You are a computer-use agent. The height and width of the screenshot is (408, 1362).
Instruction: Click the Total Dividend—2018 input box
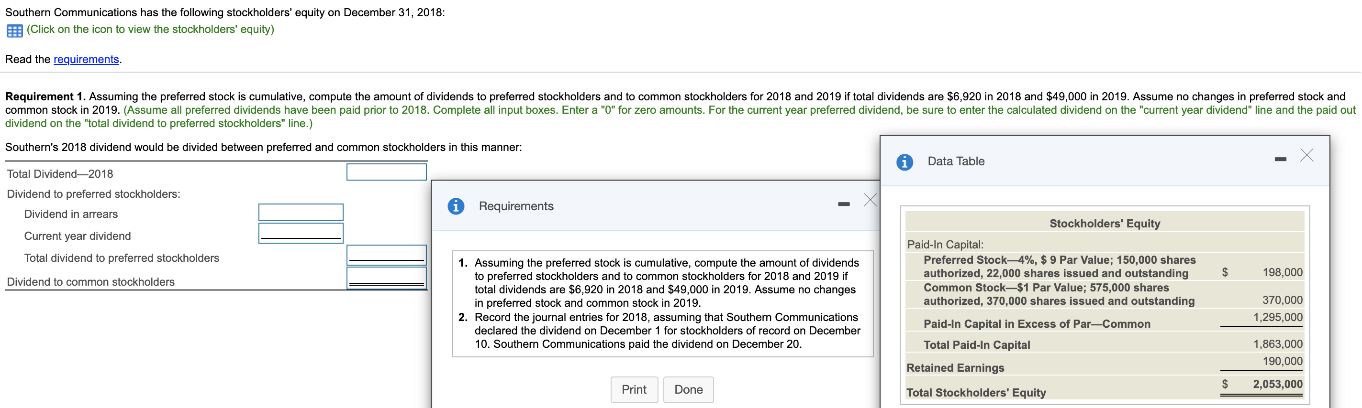click(386, 172)
